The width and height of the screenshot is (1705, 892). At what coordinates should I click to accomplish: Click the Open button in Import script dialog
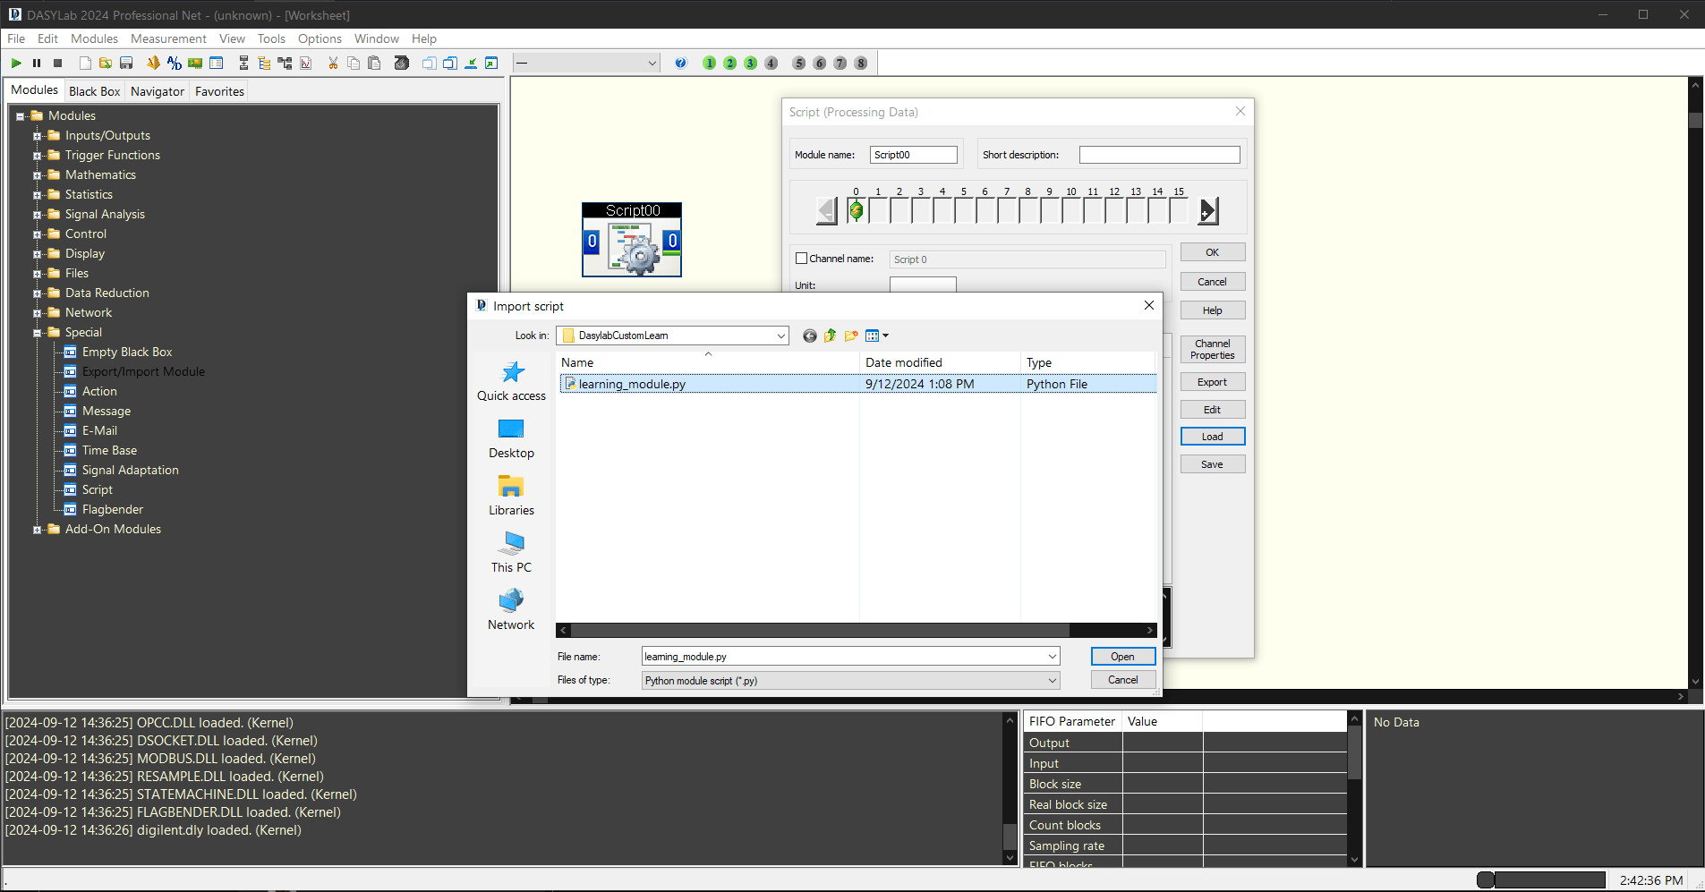pyautogui.click(x=1123, y=657)
